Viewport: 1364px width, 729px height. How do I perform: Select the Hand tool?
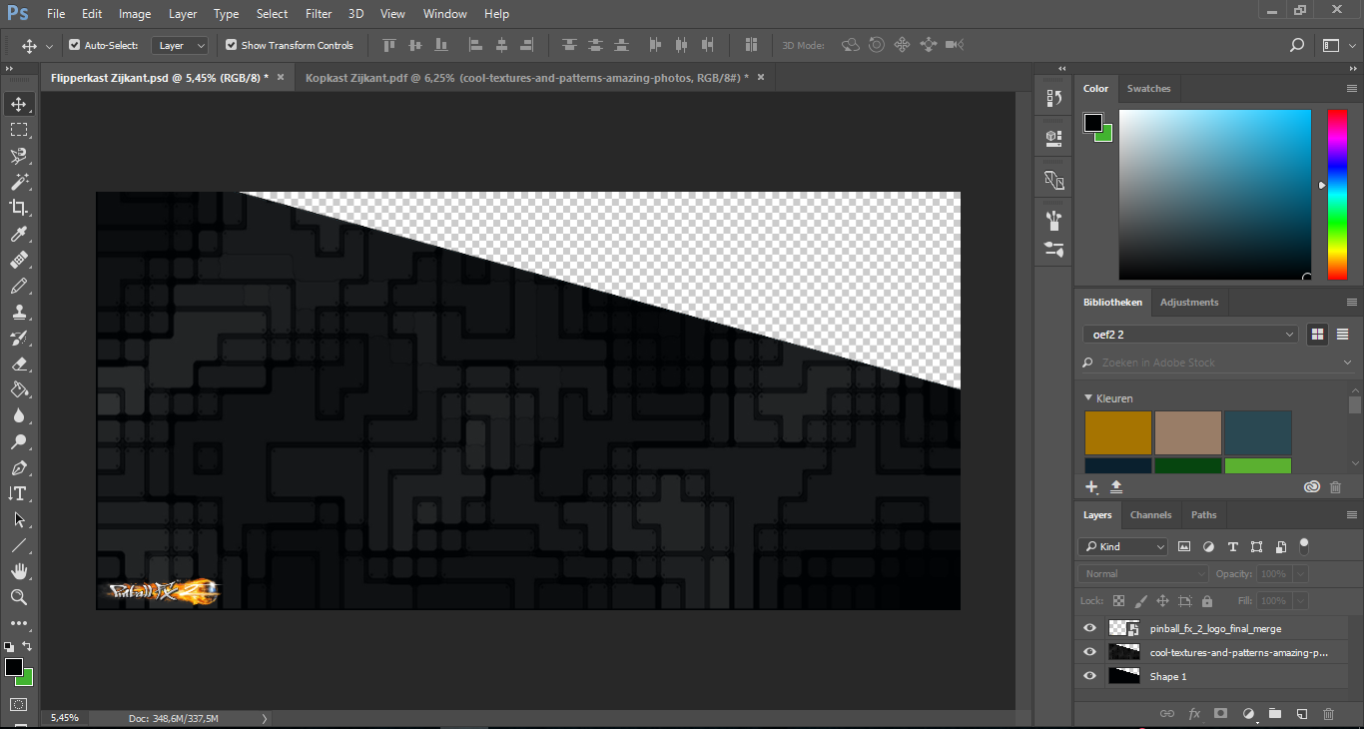click(19, 571)
